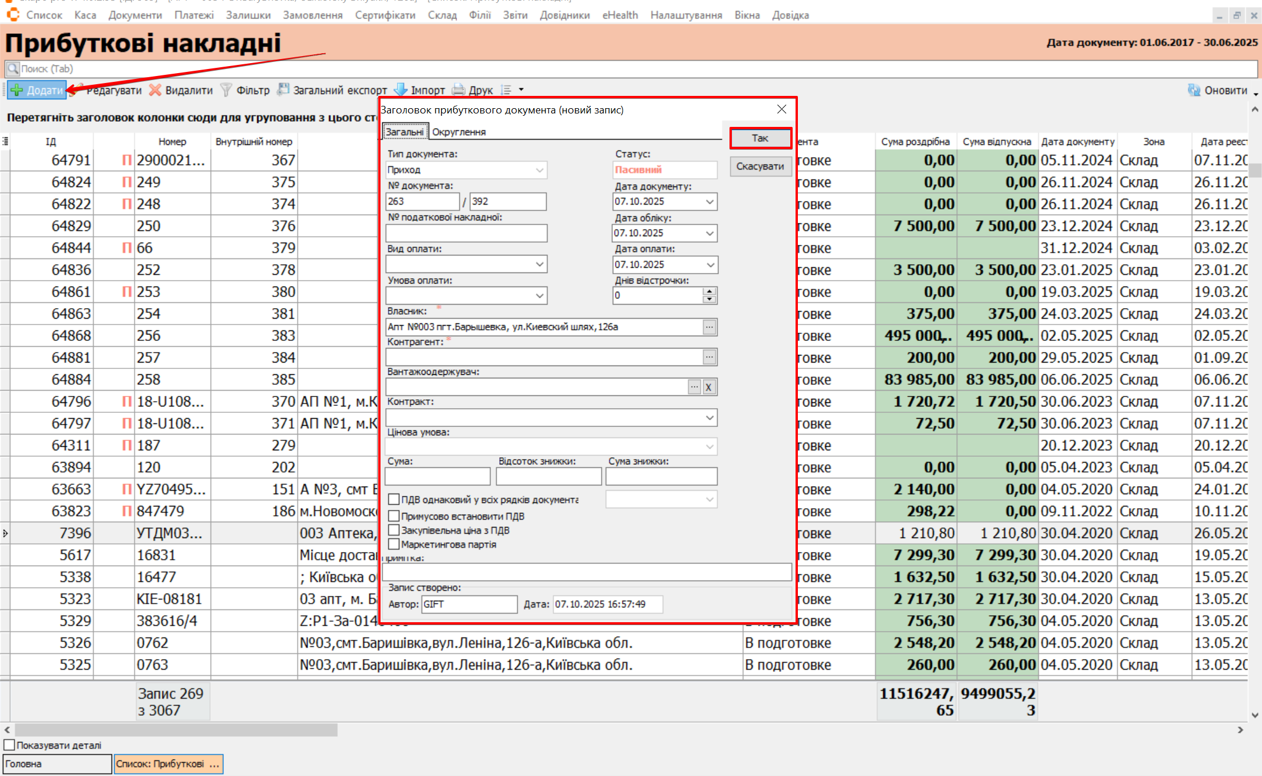Screen dimensions: 1262x776
Task: Click the X clear button for Вантажоодержувач
Action: [708, 387]
